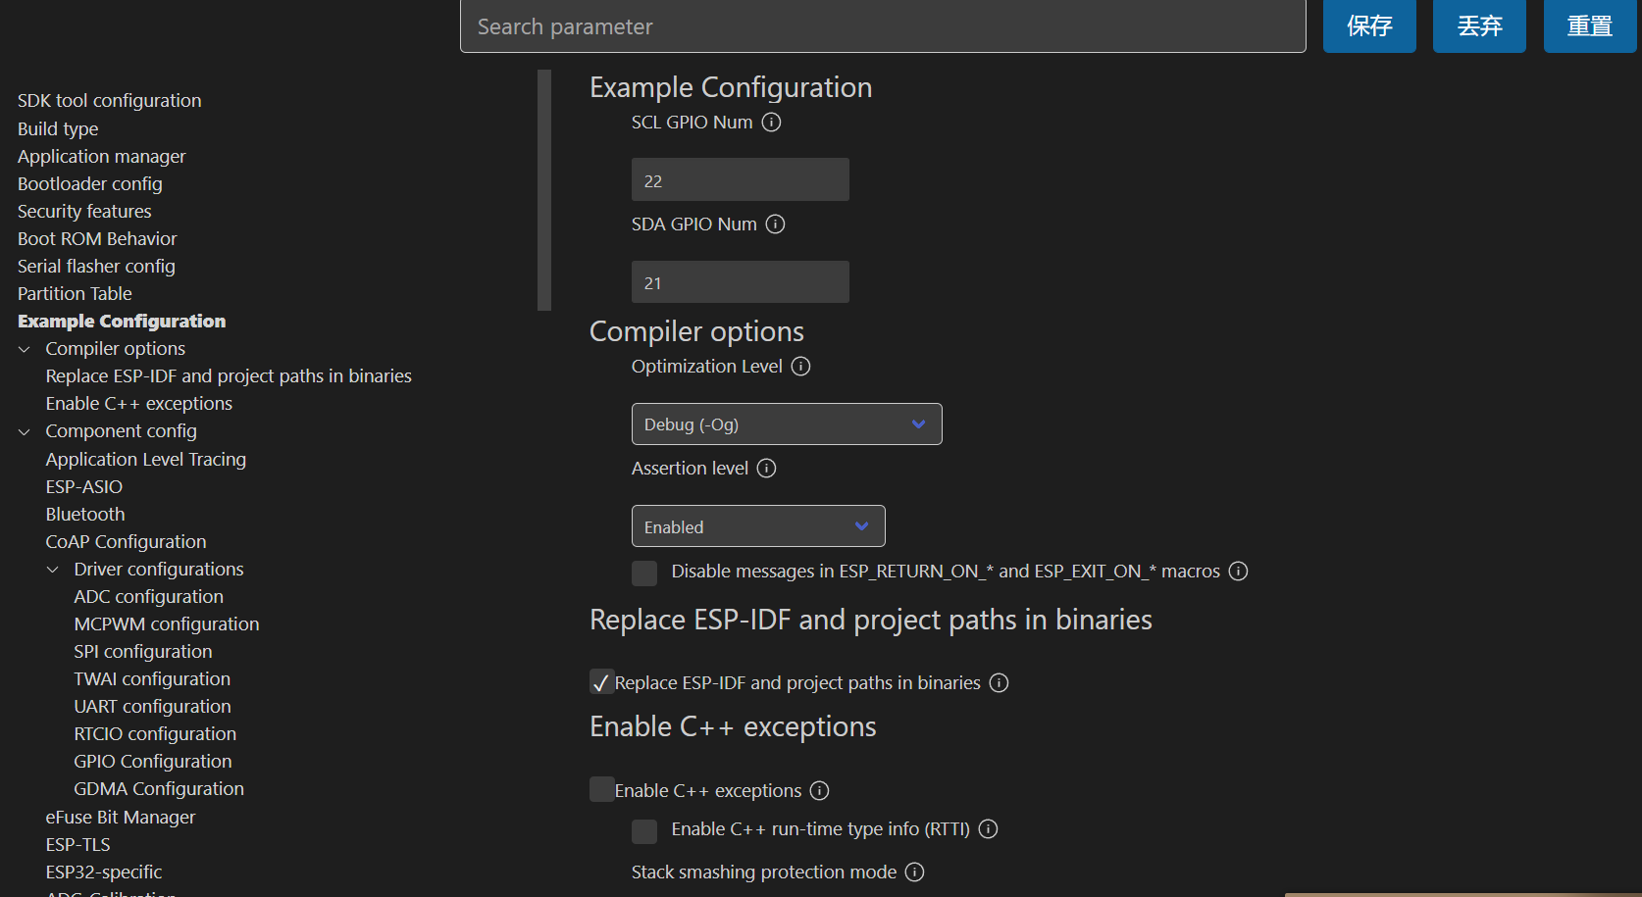Click 保存 (Save) button
The height and width of the screenshot is (897, 1642).
click(1369, 26)
